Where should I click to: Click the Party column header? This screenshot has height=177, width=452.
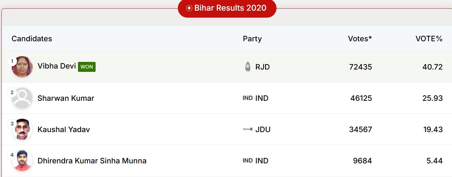252,39
